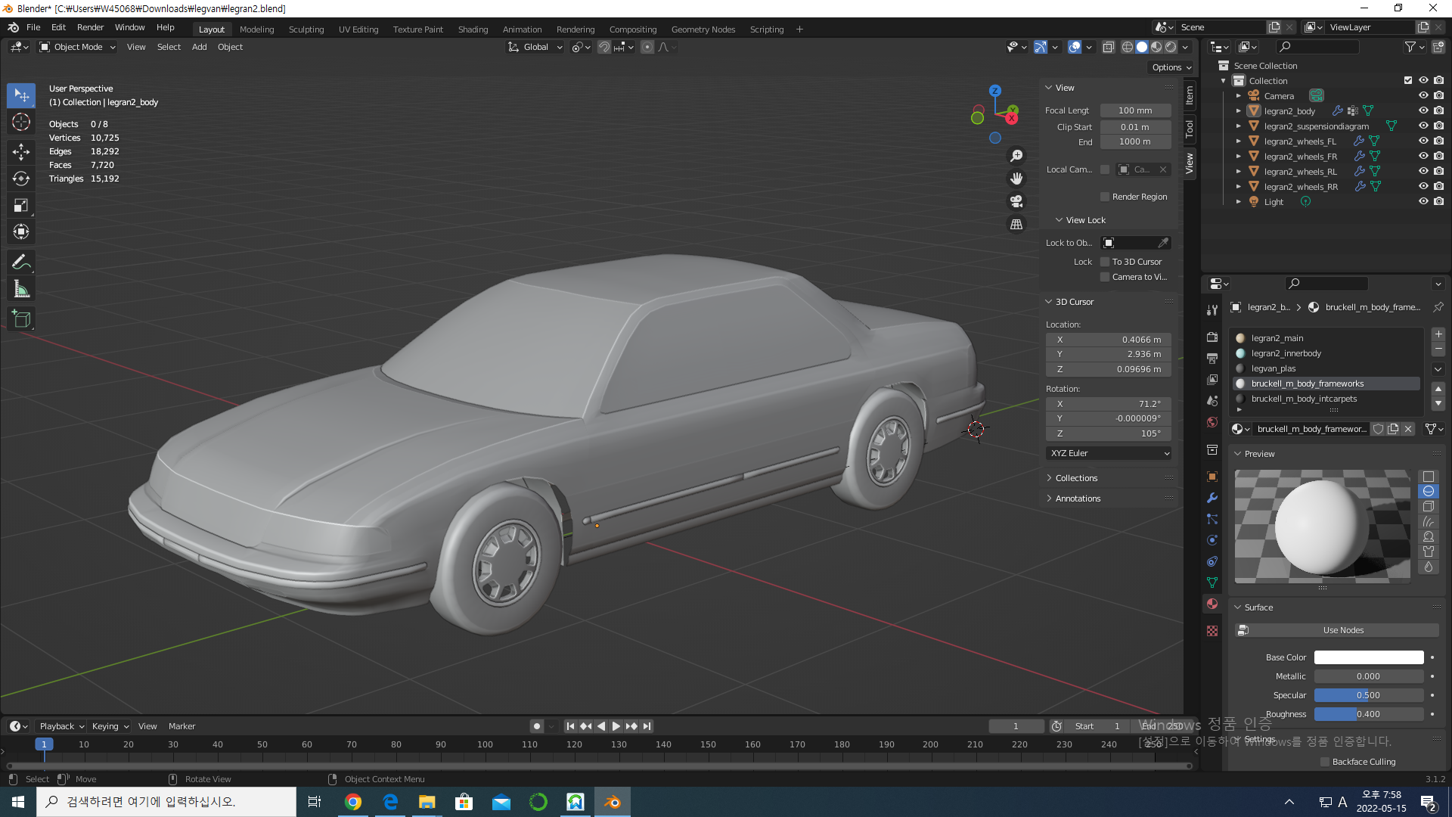The image size is (1452, 817).
Task: Click the Roughness slider field
Action: coord(1368,714)
